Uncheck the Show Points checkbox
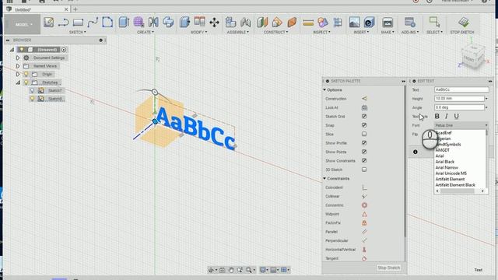Image resolution: width=498 pixels, height=280 pixels. pyautogui.click(x=364, y=152)
